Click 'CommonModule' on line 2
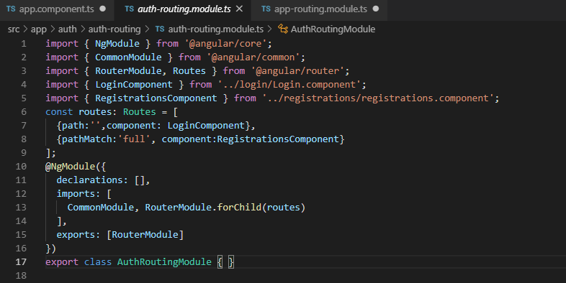The width and height of the screenshot is (566, 283). pyautogui.click(x=128, y=57)
